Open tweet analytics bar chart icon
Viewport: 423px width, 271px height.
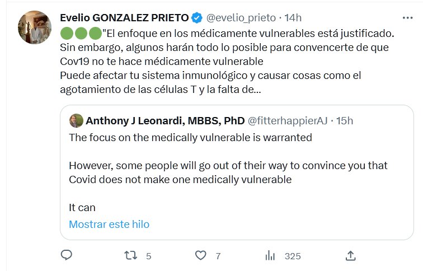click(270, 255)
